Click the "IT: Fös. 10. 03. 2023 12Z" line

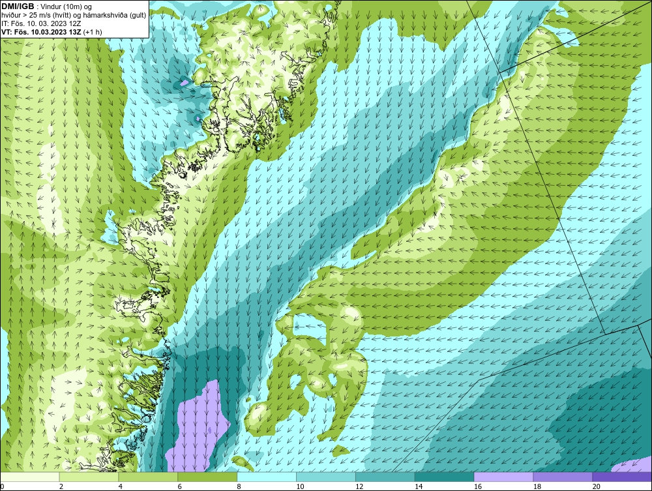tap(40, 23)
